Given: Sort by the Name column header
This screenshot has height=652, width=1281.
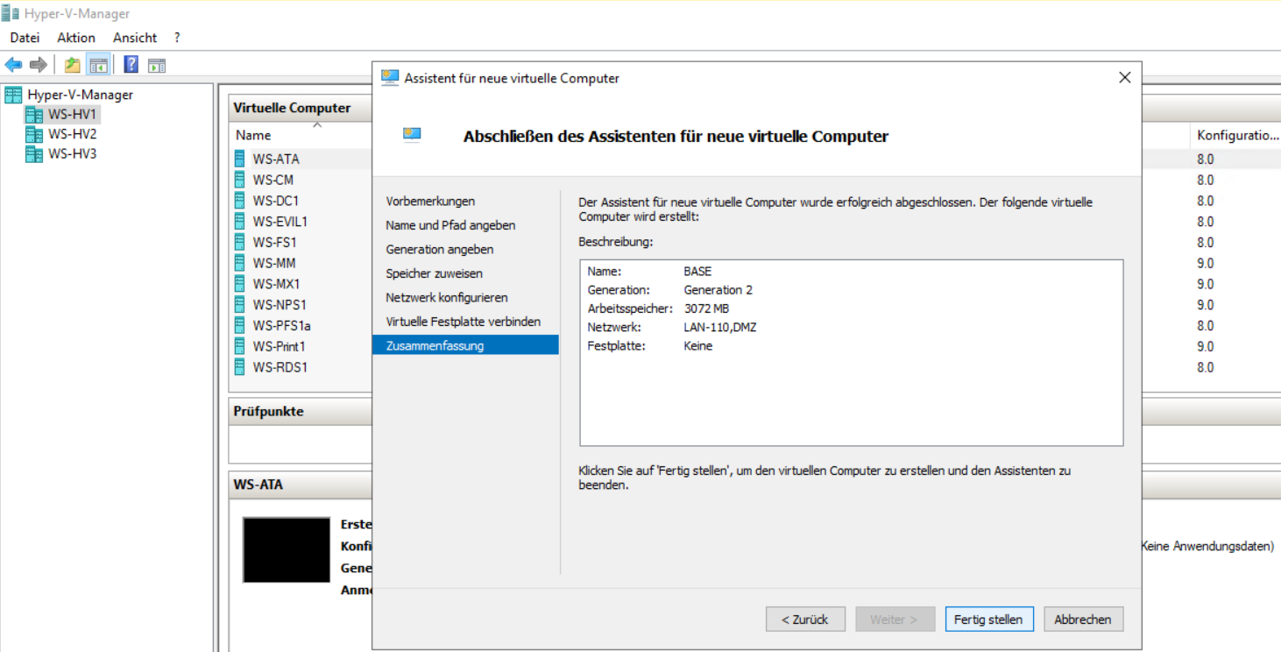Looking at the screenshot, I should (x=253, y=135).
